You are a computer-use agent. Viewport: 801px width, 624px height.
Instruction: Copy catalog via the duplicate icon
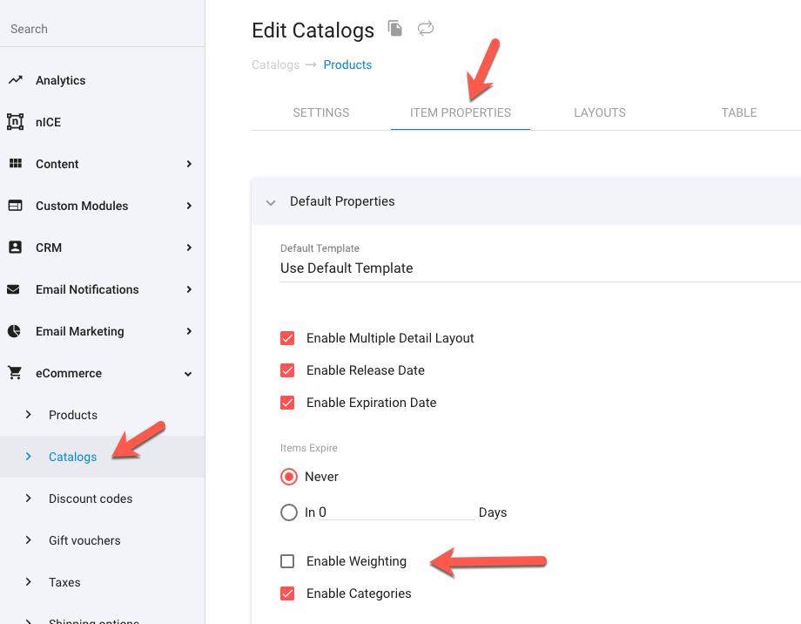(x=395, y=28)
